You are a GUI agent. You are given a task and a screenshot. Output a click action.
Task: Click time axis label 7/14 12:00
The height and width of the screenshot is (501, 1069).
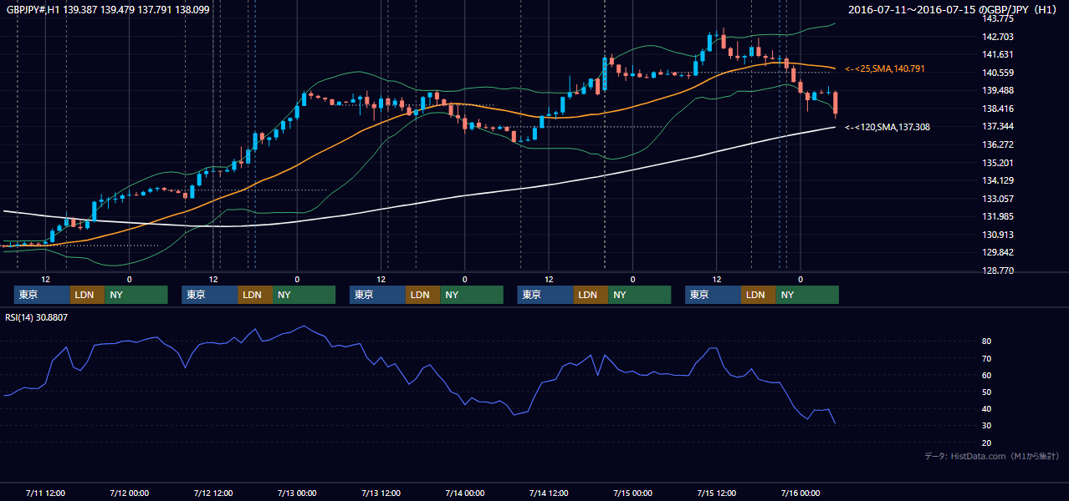tap(549, 493)
